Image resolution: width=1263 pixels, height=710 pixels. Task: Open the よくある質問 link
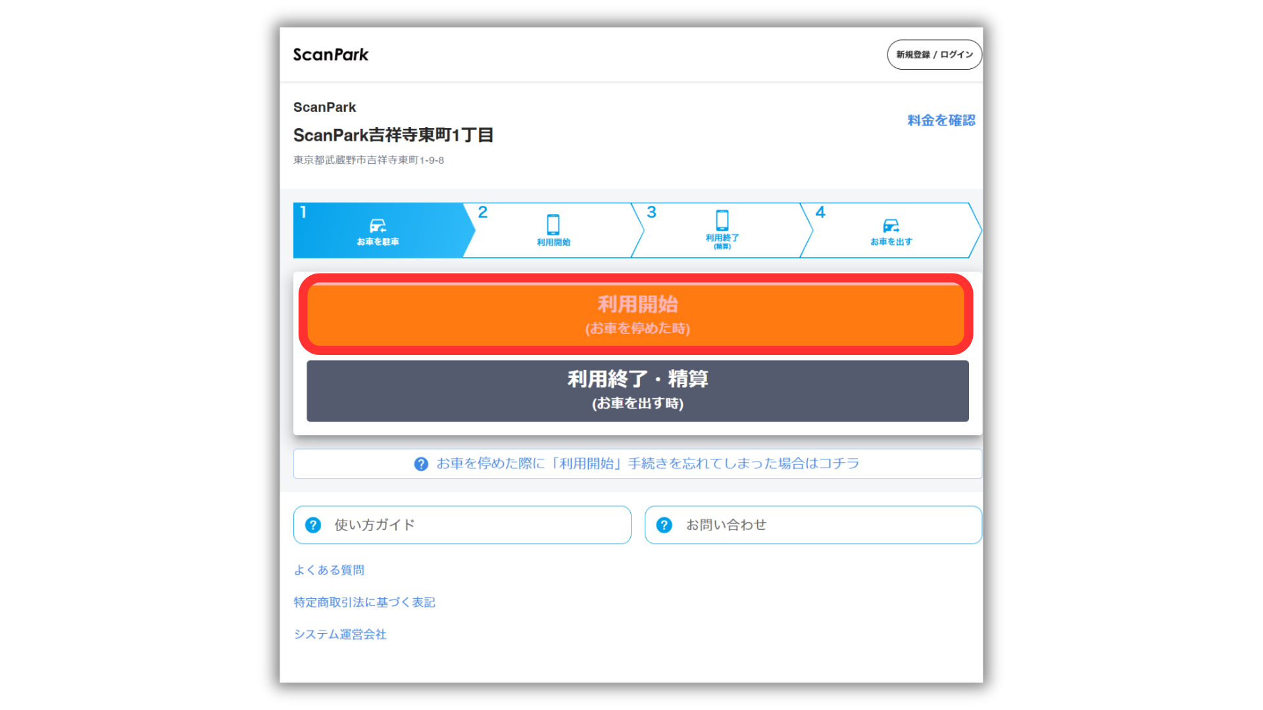pyautogui.click(x=329, y=570)
